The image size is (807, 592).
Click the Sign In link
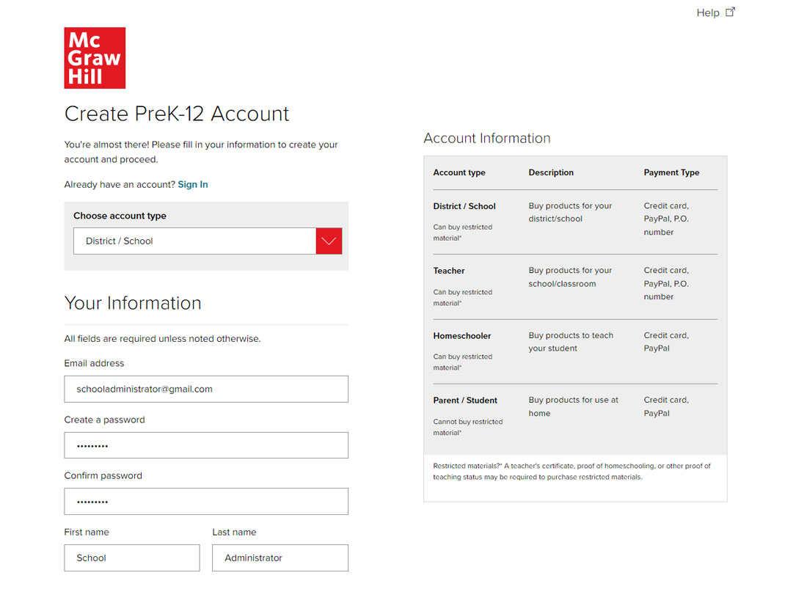tap(193, 184)
